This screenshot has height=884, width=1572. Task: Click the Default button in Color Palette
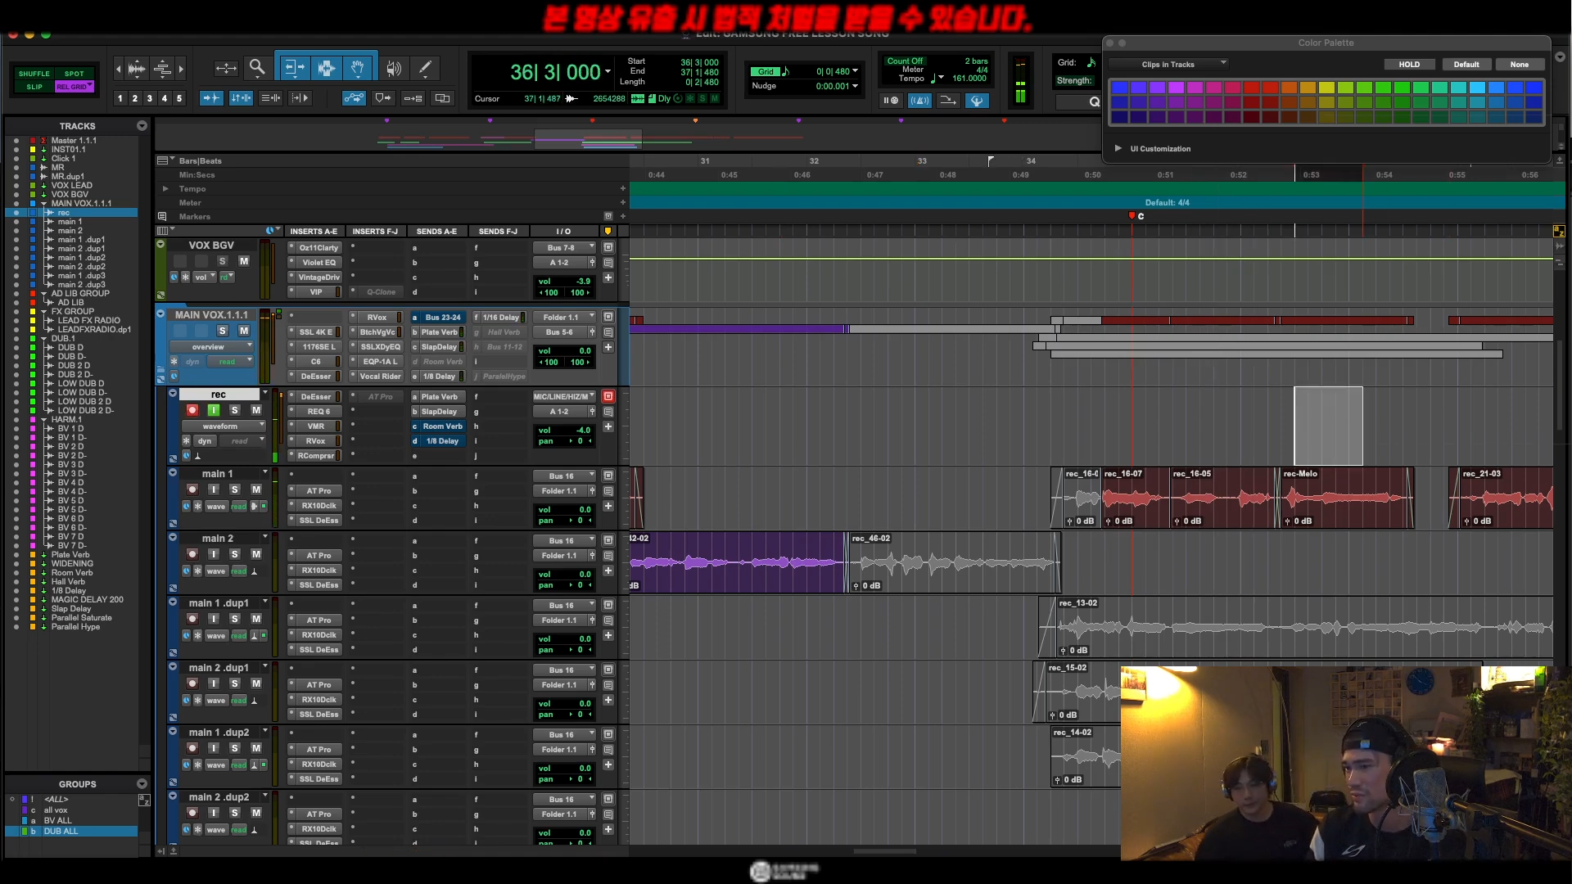pyautogui.click(x=1466, y=65)
